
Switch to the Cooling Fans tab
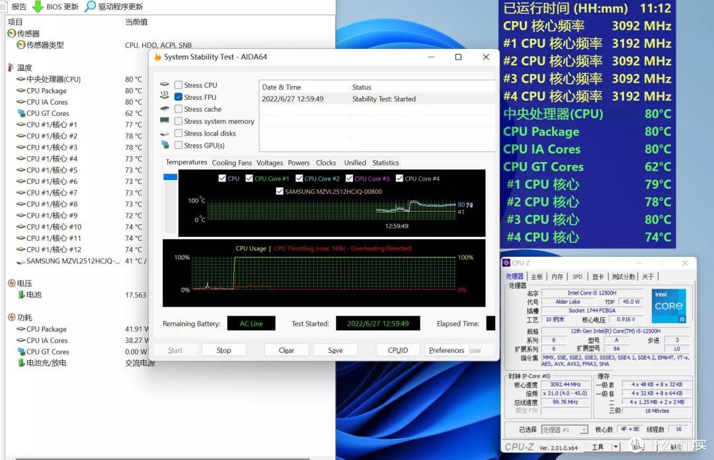point(232,163)
